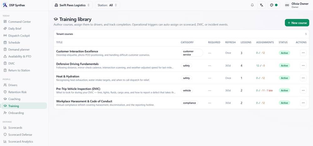313x146 pixels.
Task: Select Training in the sidebar
Action: coord(24,106)
